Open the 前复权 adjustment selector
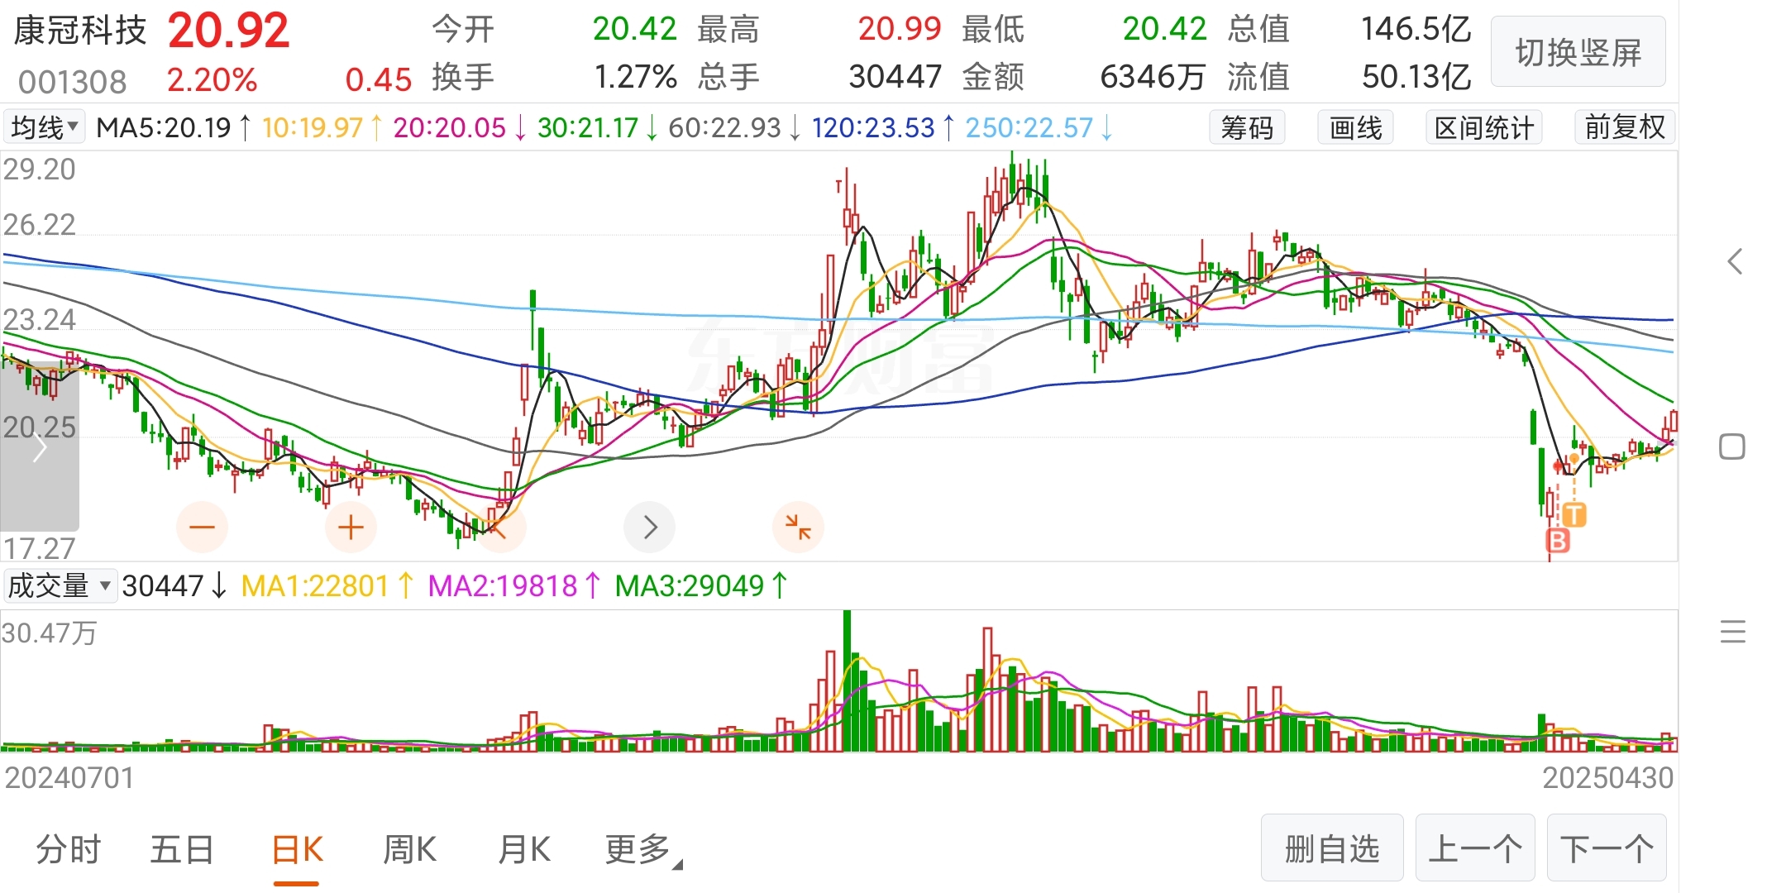 tap(1625, 127)
